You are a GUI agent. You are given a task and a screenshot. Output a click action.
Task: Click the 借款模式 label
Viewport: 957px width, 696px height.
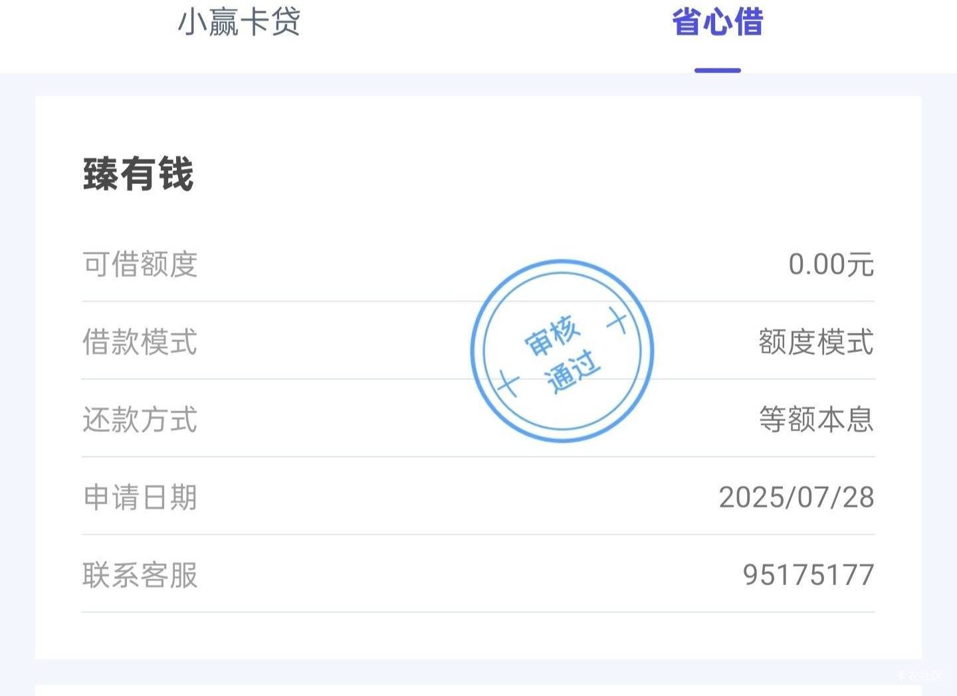point(140,342)
